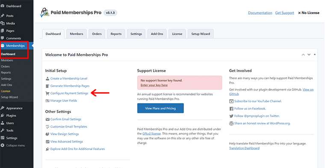The width and height of the screenshot is (325, 168).
Task: Open Members in the Memberships submenu
Action: (x=7, y=61)
